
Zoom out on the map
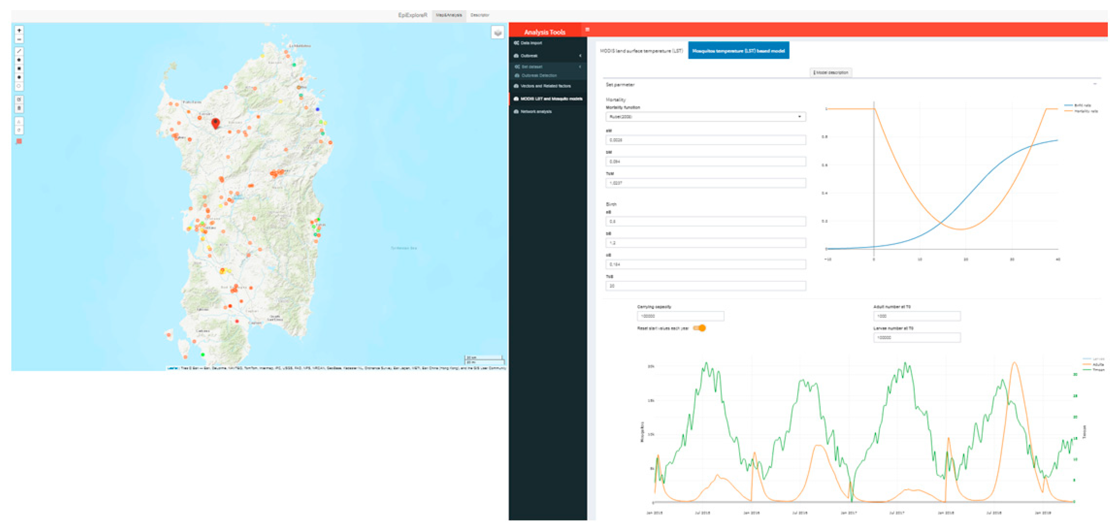[19, 39]
